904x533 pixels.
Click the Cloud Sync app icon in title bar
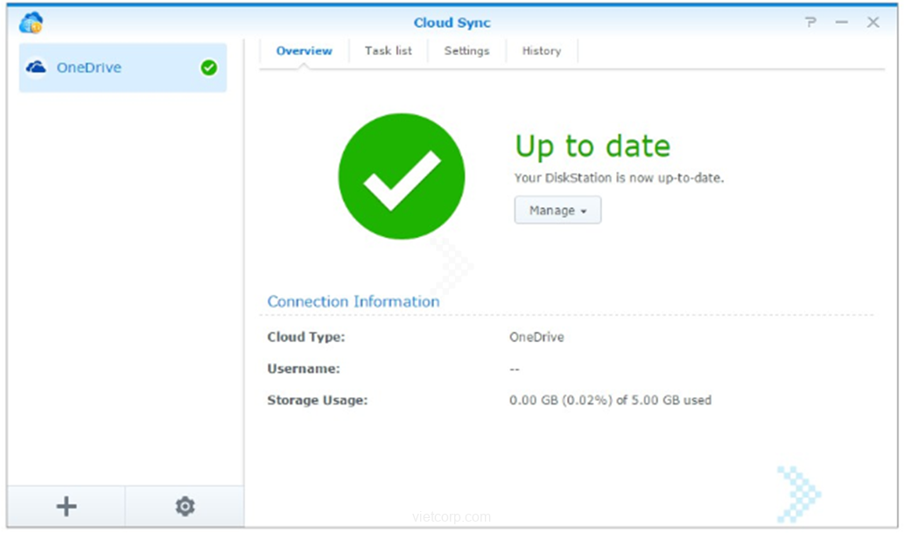click(x=31, y=23)
